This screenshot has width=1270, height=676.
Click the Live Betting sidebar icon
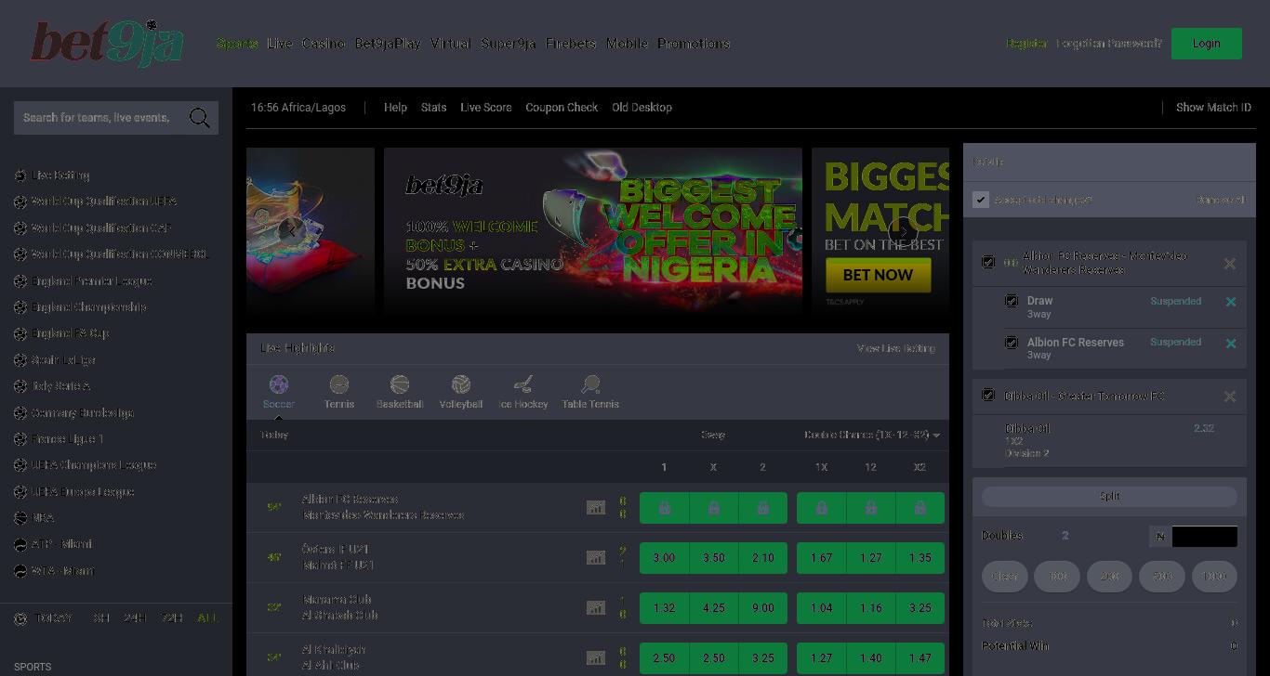20,175
